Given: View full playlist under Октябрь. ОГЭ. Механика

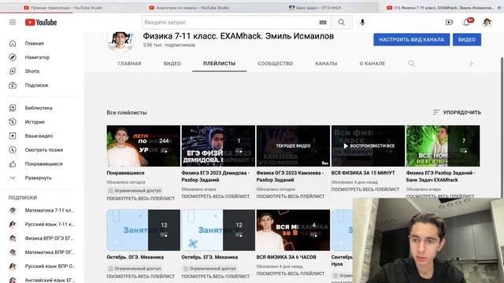Looking at the screenshot, I should click(141, 276).
